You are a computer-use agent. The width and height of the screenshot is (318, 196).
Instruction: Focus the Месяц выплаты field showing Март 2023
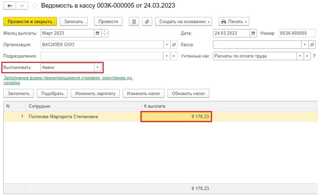pyautogui.click(x=67, y=34)
